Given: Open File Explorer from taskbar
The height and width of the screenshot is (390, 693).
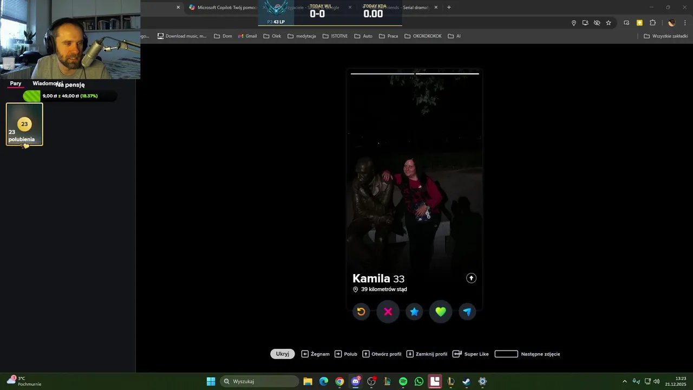Looking at the screenshot, I should pos(308,381).
